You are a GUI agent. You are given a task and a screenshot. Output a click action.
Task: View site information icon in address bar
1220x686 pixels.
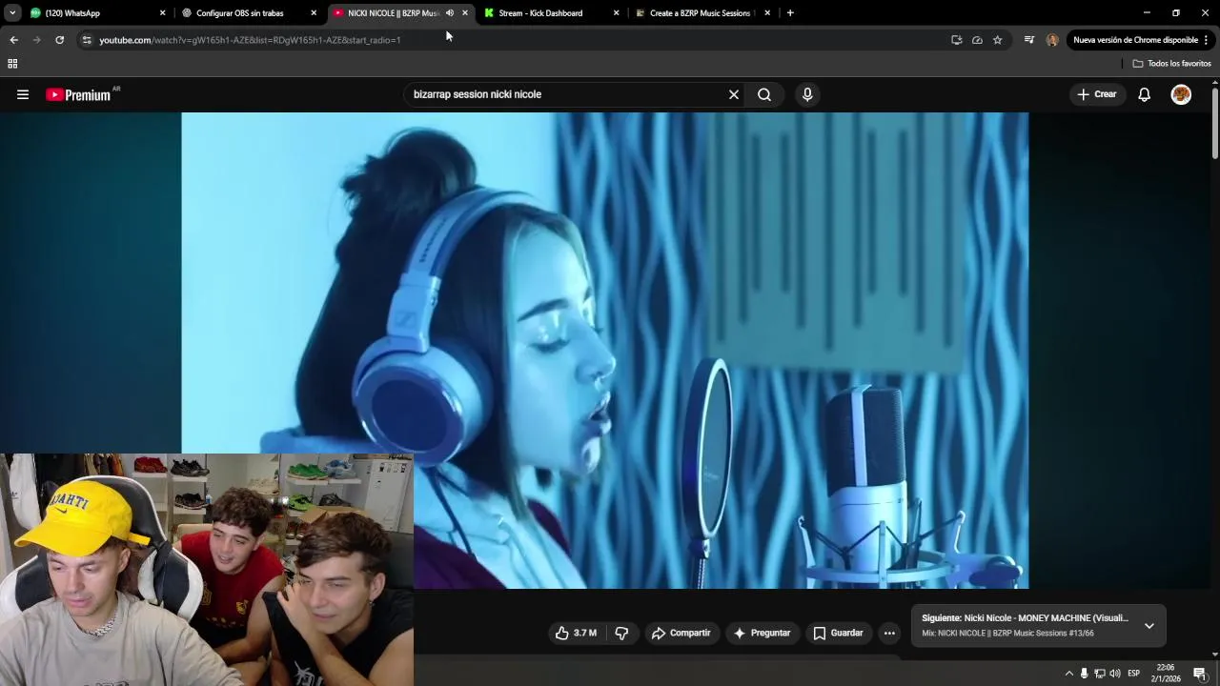pos(87,40)
